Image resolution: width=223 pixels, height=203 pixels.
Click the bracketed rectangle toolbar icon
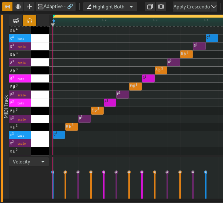[161, 7]
